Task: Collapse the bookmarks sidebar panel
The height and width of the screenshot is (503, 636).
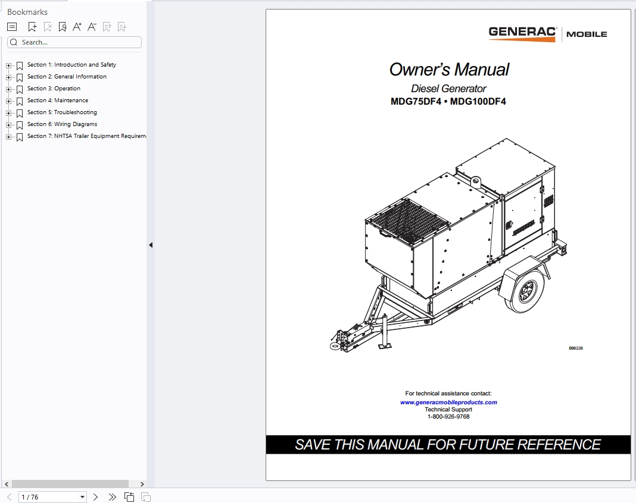Action: 150,244
